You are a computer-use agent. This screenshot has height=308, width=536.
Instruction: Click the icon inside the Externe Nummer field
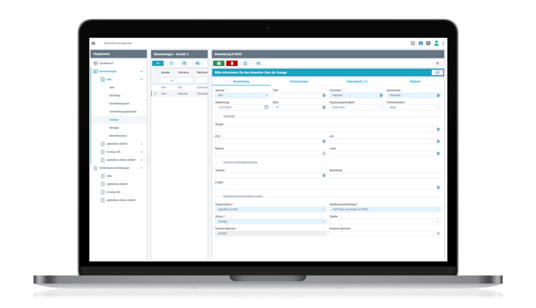tap(438, 234)
